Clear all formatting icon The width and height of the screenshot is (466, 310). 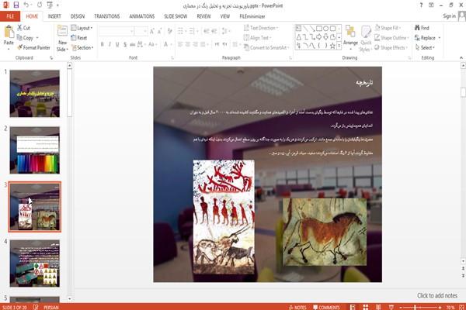tap(170, 31)
